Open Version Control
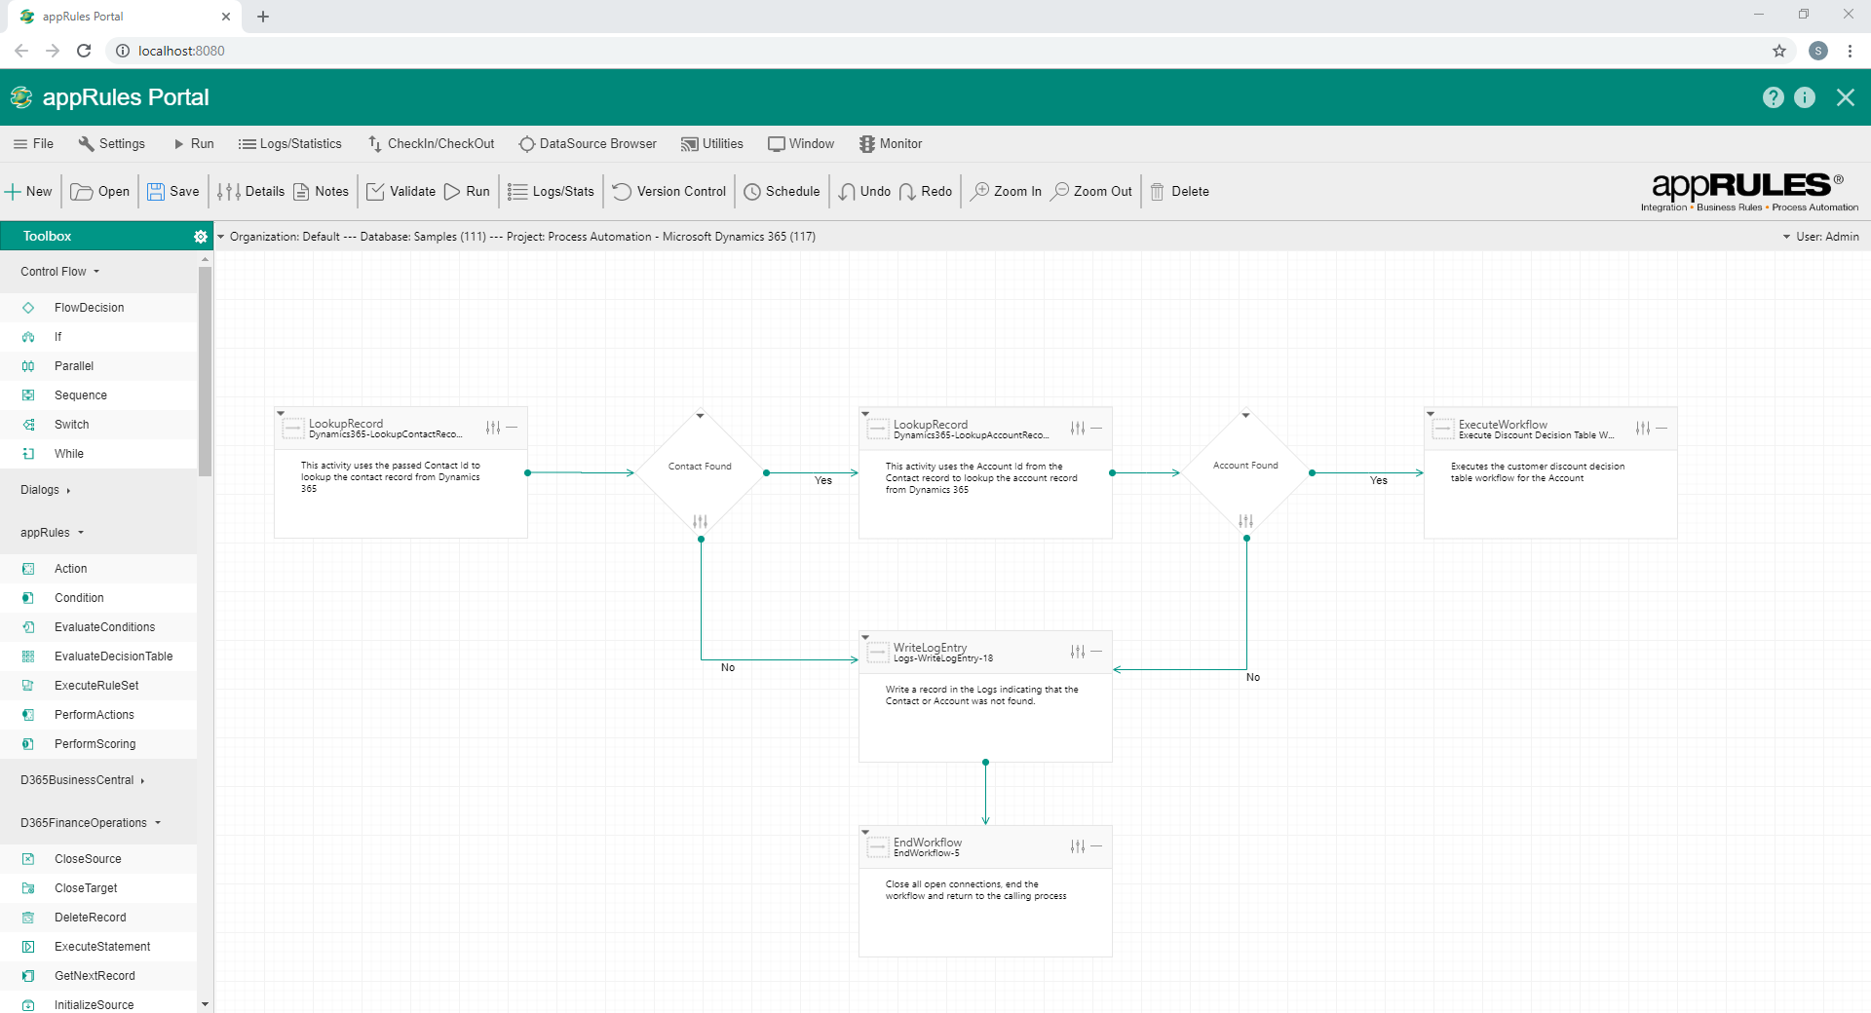 click(x=668, y=191)
